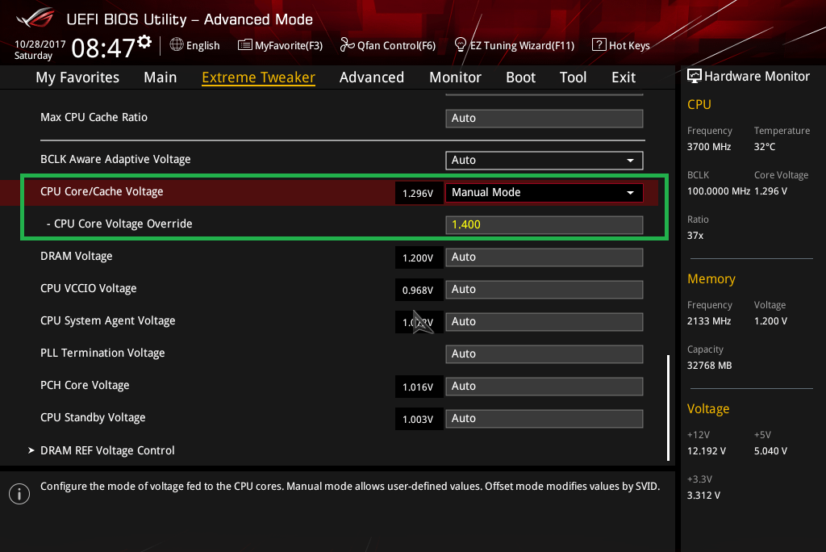
Task: Click the vertical settings scrollbar
Action: pos(669,408)
